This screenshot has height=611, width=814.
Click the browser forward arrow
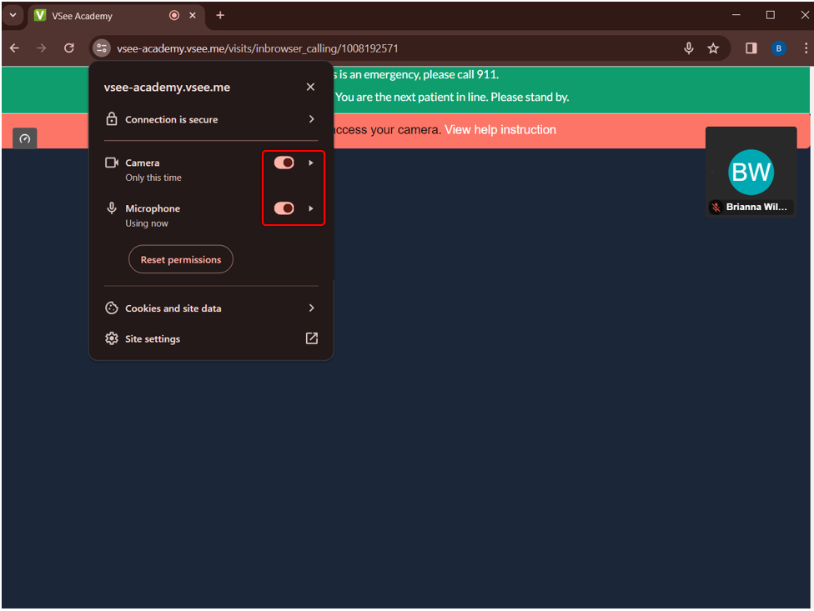pos(42,48)
